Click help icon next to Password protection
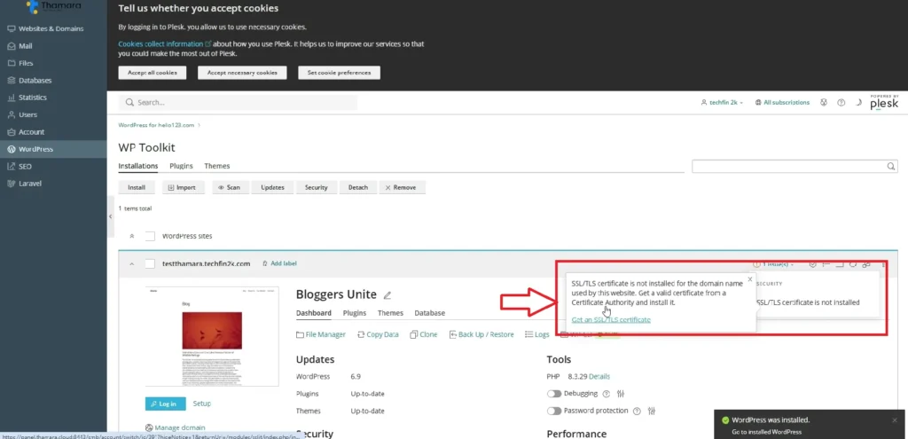This screenshot has width=908, height=439. [x=637, y=412]
